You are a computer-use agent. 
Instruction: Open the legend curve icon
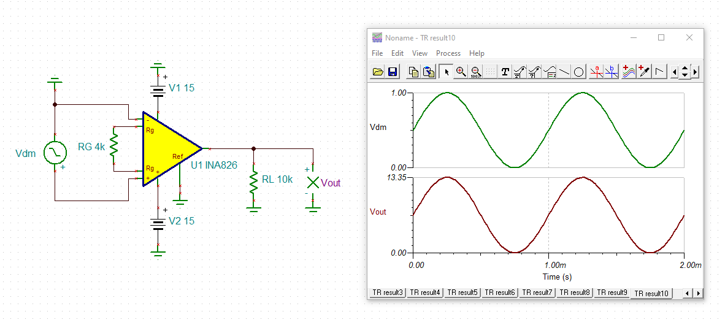(x=550, y=72)
